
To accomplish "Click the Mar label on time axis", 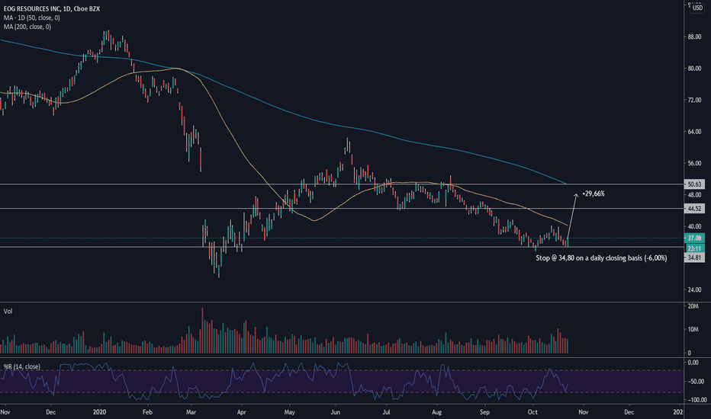I will (191, 412).
